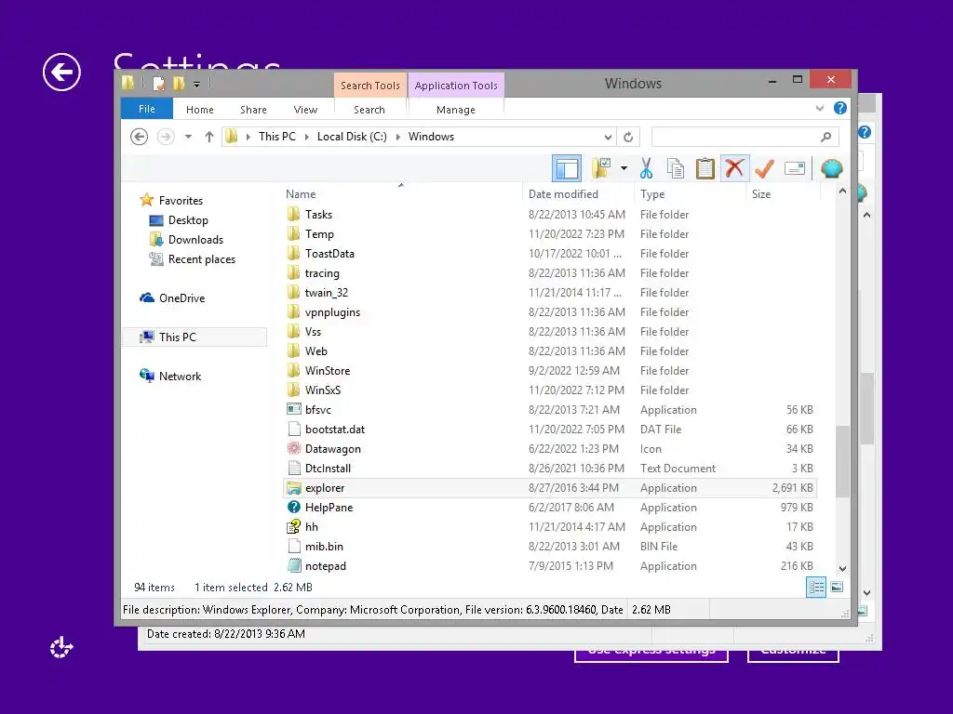Image resolution: width=953 pixels, height=714 pixels.
Task: Click the Settings back circle arrow
Action: click(x=61, y=73)
